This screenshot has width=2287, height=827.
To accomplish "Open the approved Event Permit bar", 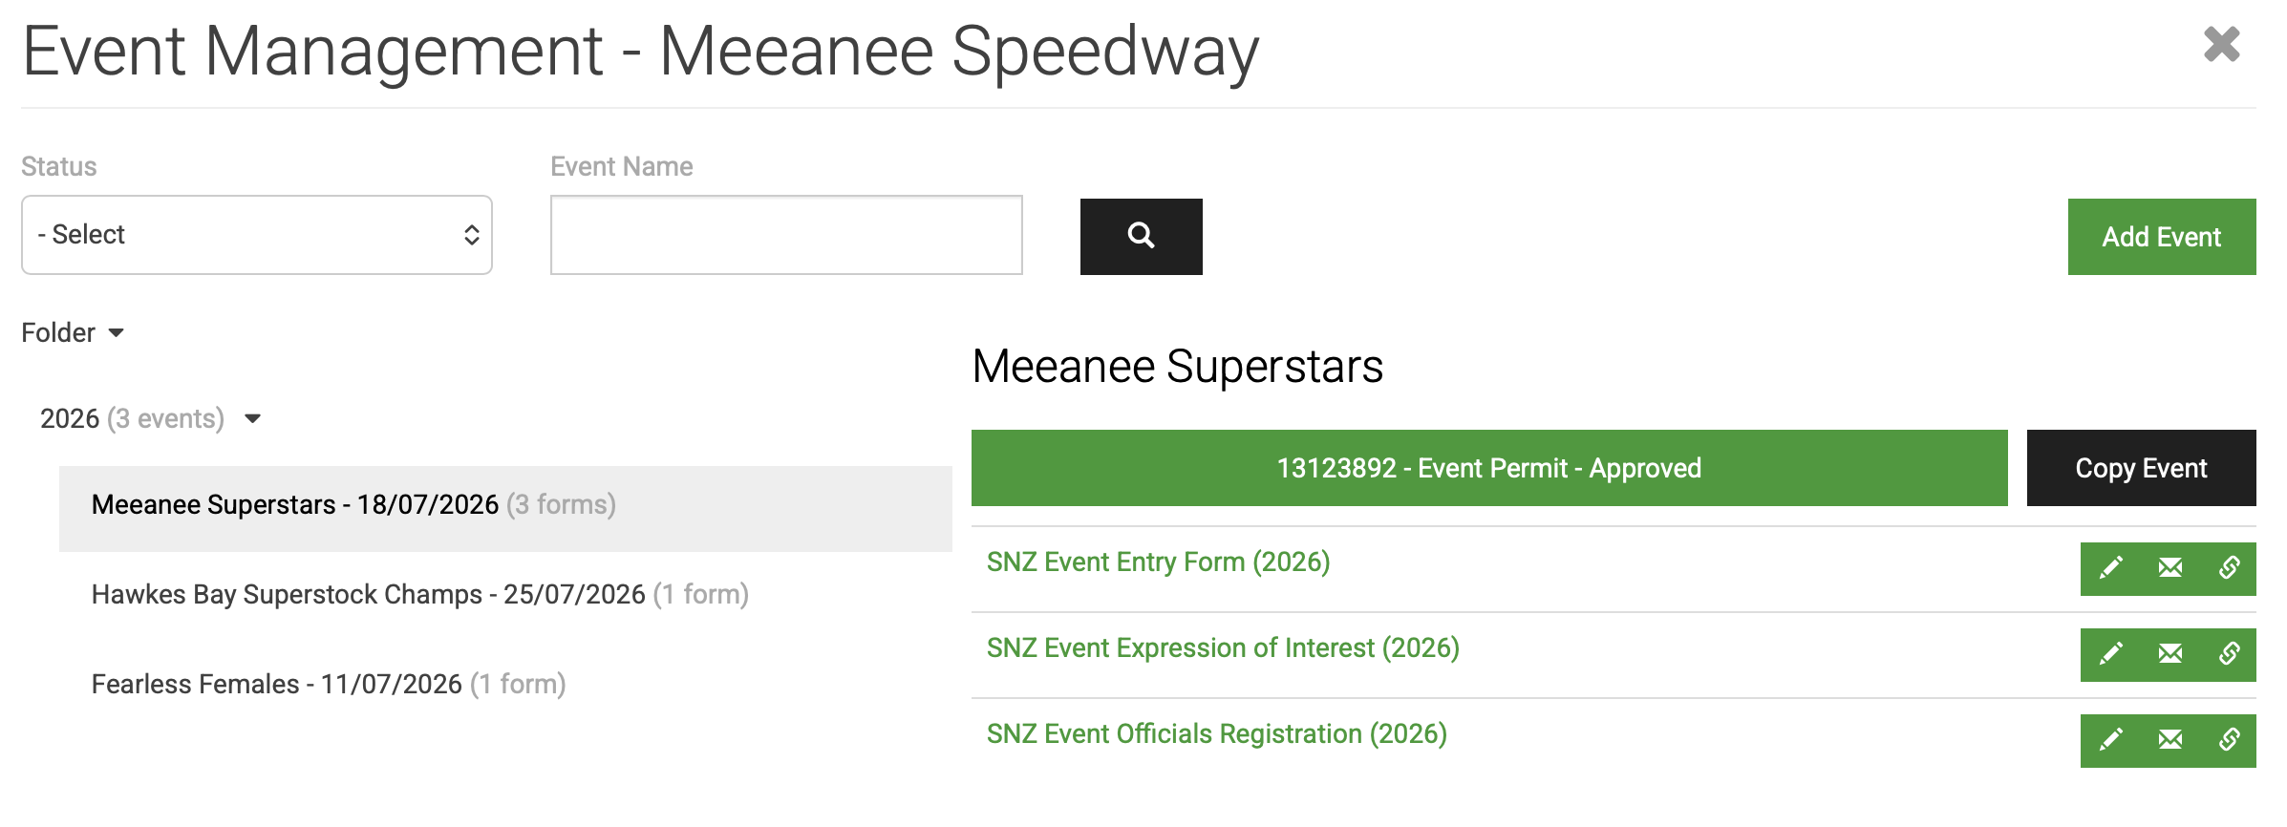I will point(1488,468).
